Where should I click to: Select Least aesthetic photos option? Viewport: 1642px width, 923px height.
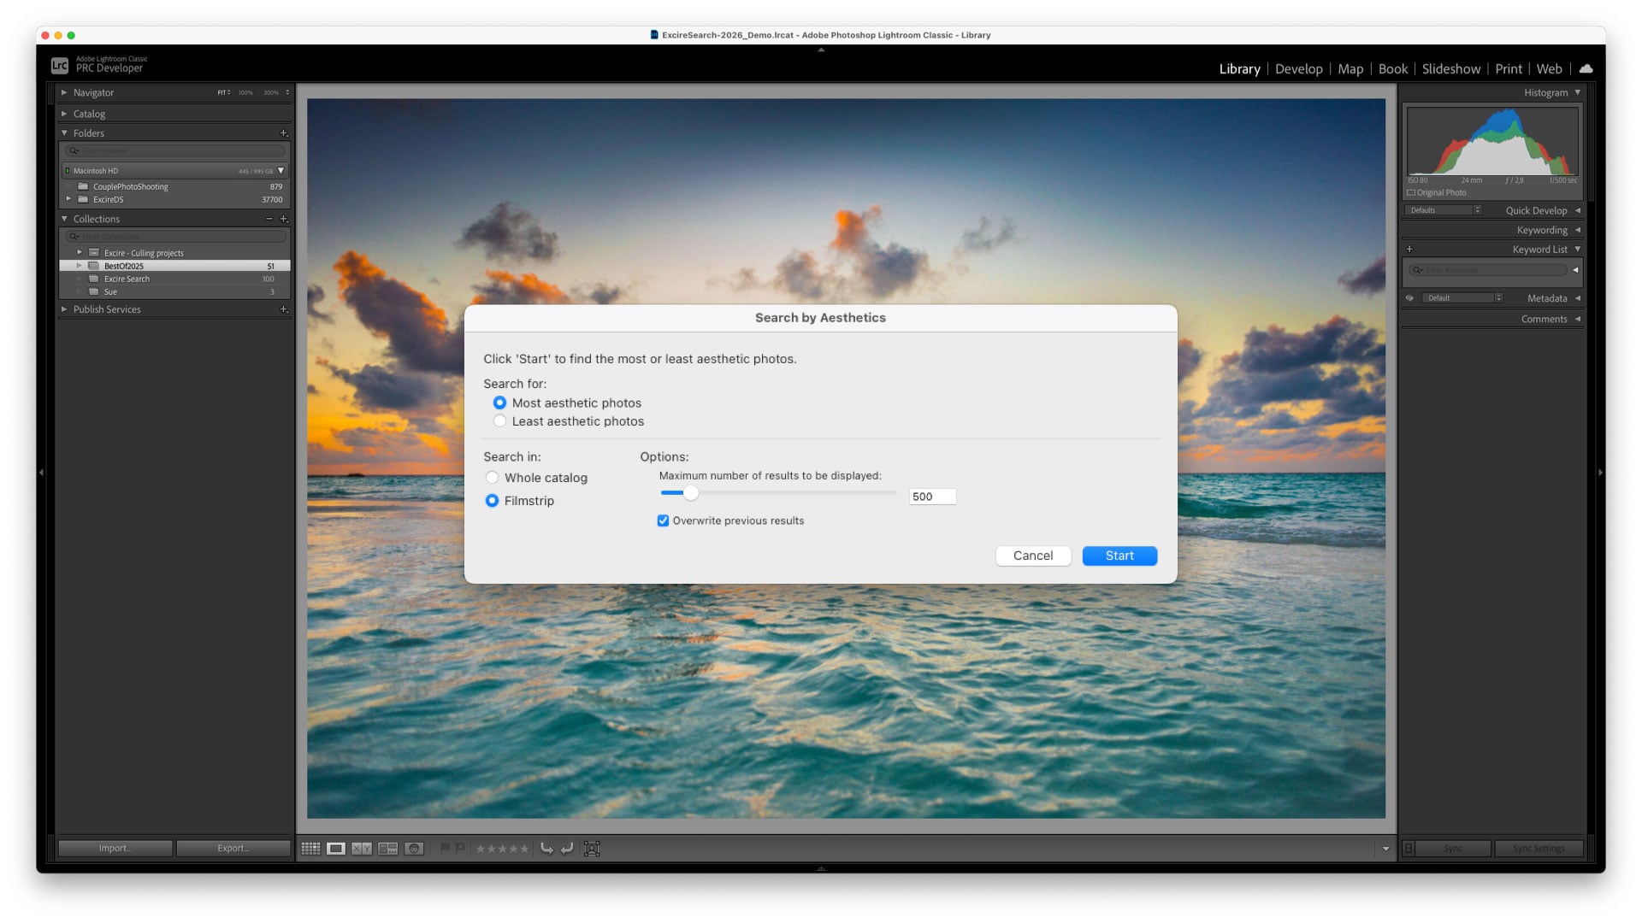coord(500,421)
